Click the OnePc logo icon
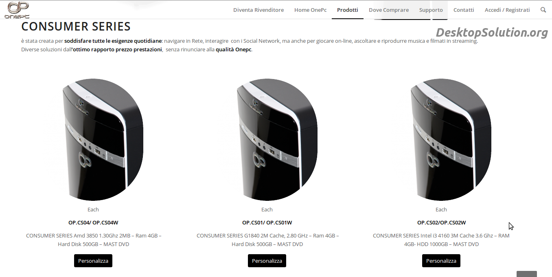552x277 pixels. [x=17, y=10]
